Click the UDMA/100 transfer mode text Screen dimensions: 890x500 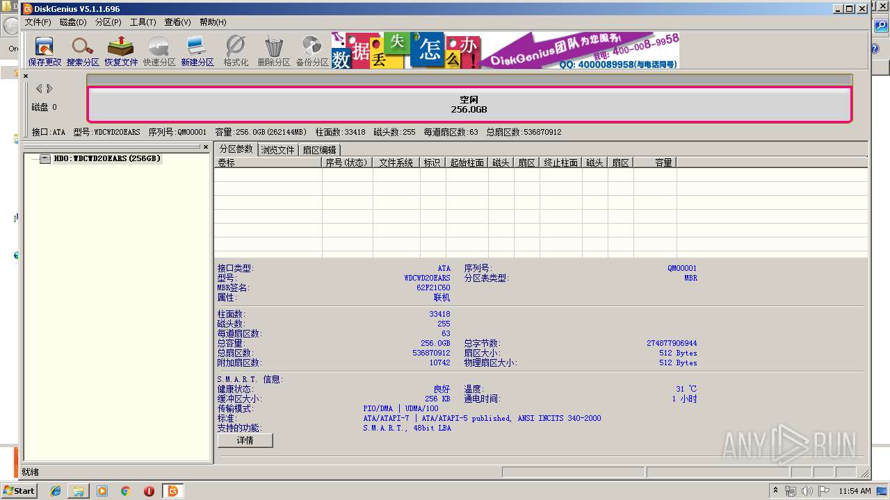(422, 408)
